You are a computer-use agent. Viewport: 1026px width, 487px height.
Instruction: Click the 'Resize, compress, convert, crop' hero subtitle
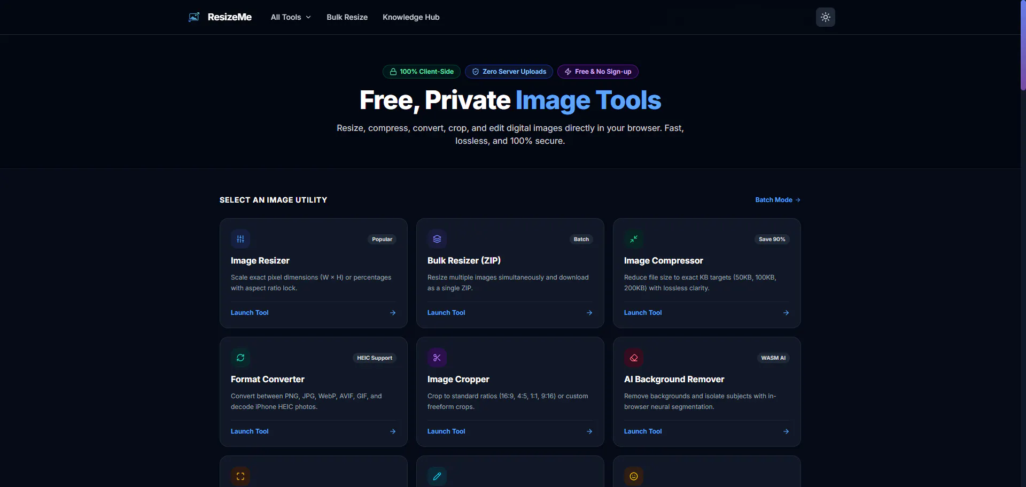pos(510,135)
